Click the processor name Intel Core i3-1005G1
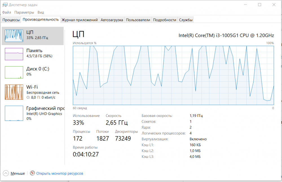282x182 pixels. pos(226,35)
